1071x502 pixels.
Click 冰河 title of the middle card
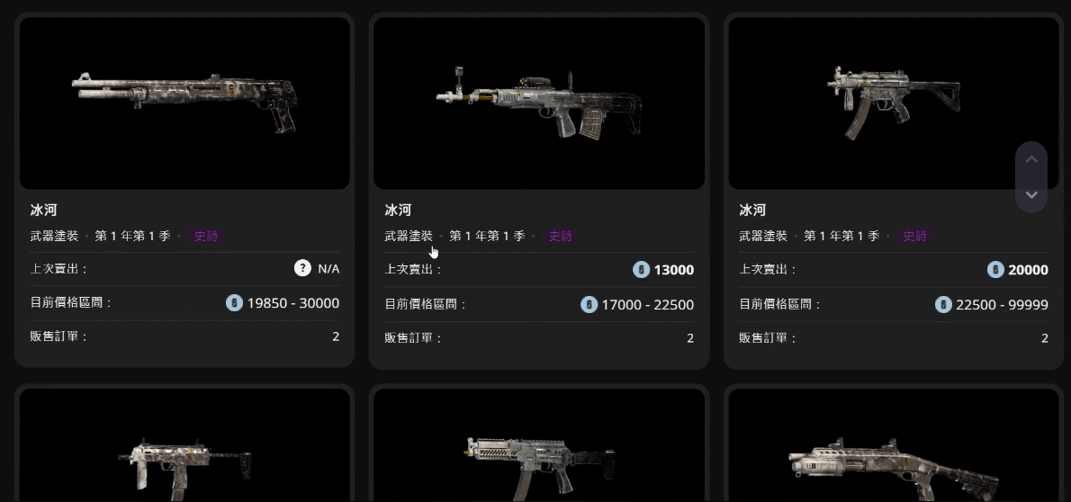click(398, 210)
